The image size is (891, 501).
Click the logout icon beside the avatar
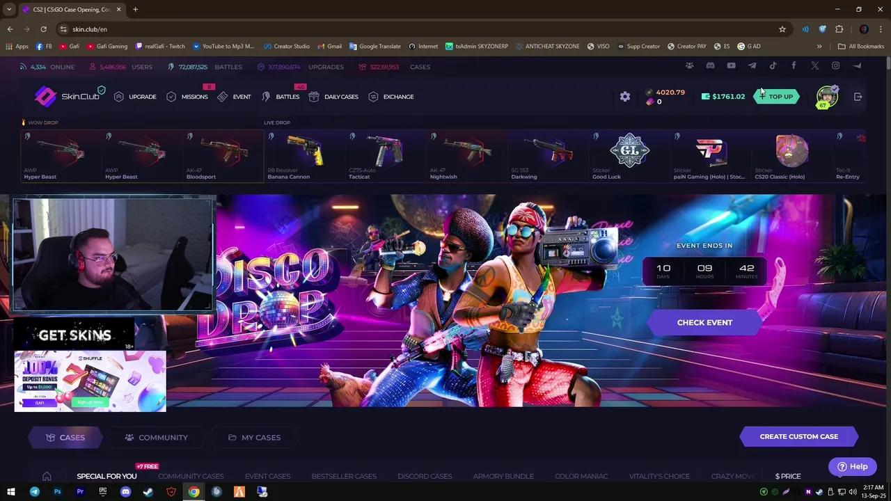point(858,97)
